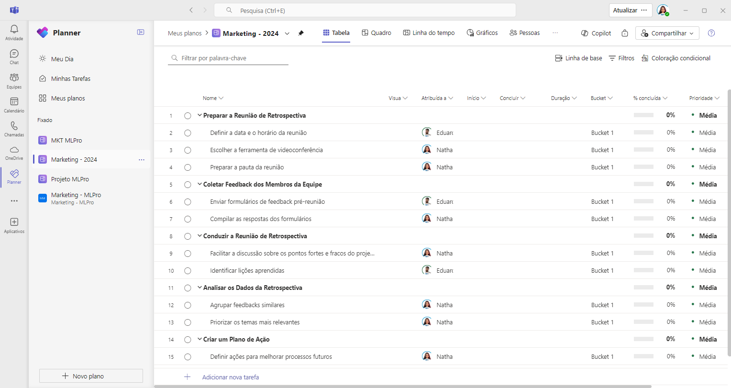Open Copilot
Screen dimensions: 731x388
(x=596, y=33)
